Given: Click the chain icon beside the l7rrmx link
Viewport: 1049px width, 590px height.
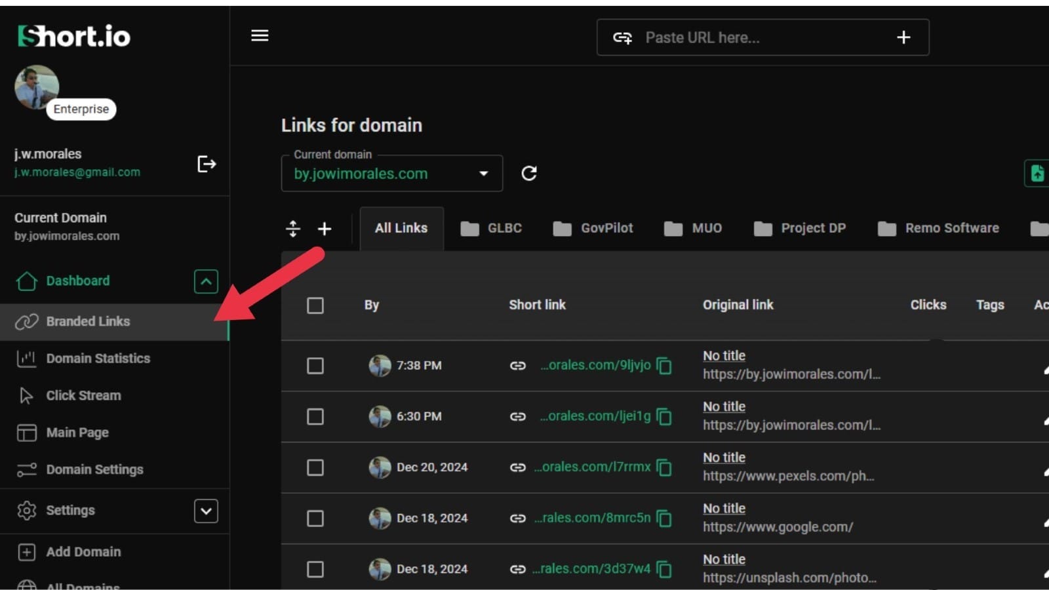Looking at the screenshot, I should point(518,467).
